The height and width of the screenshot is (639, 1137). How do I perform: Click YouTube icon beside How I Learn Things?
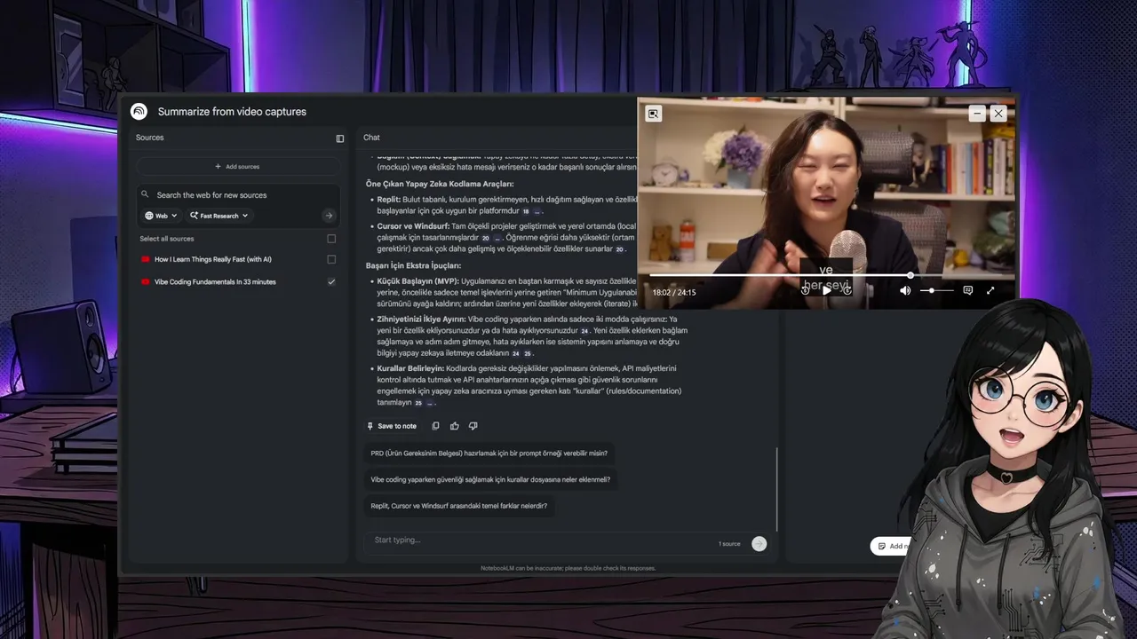146,259
